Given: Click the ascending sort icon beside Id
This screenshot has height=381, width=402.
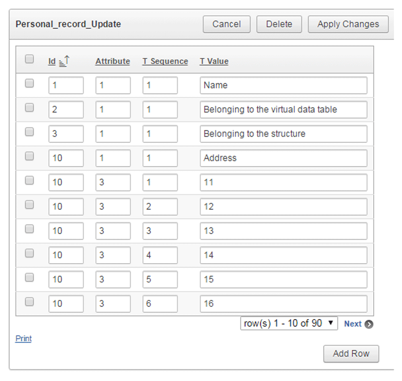Looking at the screenshot, I should (64, 61).
